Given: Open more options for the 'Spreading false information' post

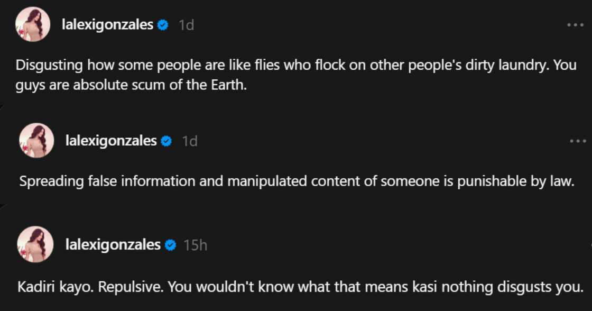Looking at the screenshot, I should [578, 141].
